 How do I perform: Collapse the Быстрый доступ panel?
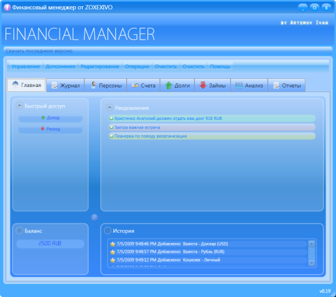point(19,106)
